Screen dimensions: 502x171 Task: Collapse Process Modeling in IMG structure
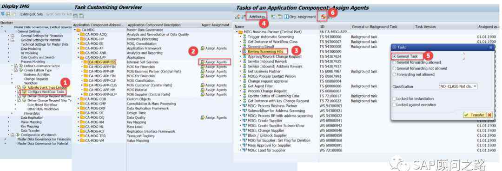point(9,61)
